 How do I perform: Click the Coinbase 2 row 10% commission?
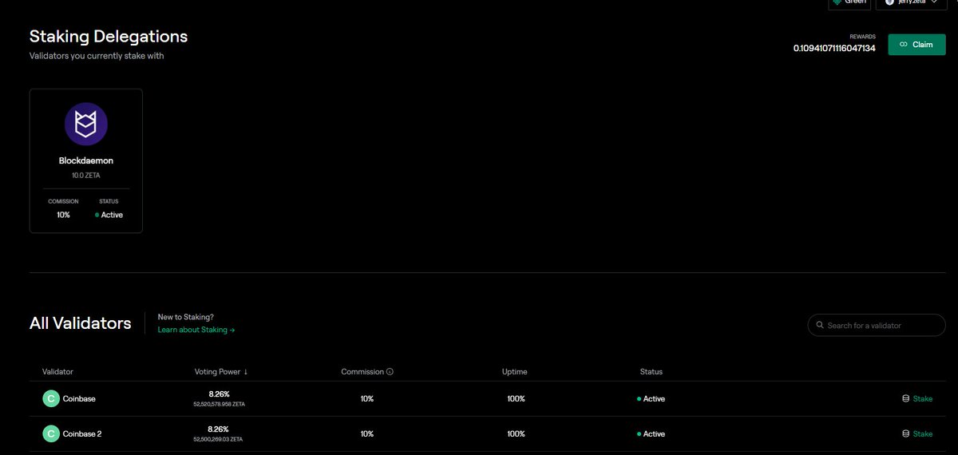point(367,434)
